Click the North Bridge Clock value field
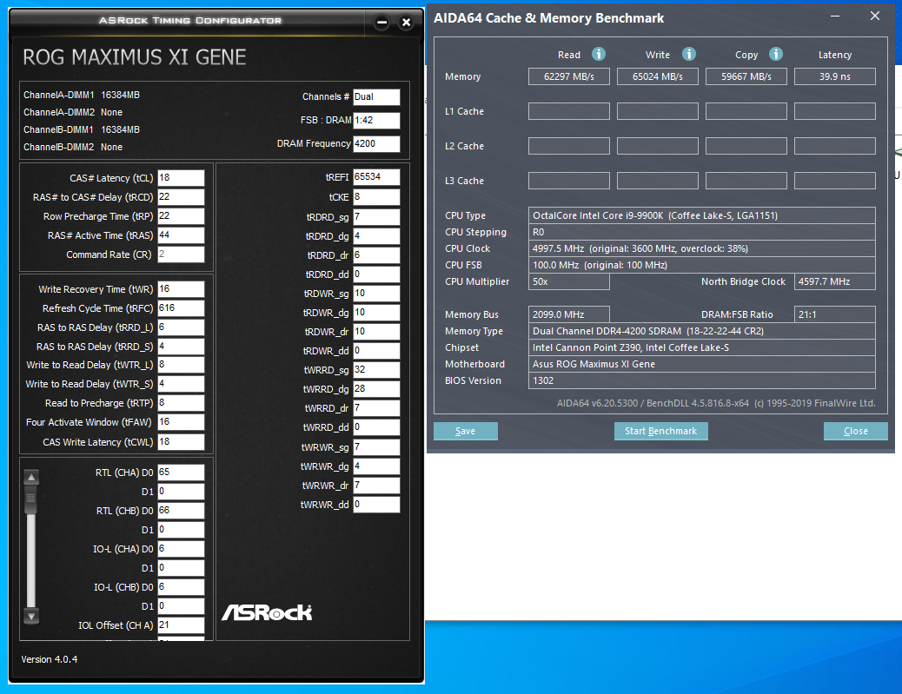 pos(835,281)
